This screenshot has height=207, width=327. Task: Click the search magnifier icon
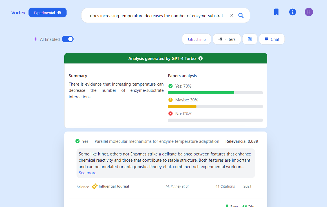coord(241,15)
